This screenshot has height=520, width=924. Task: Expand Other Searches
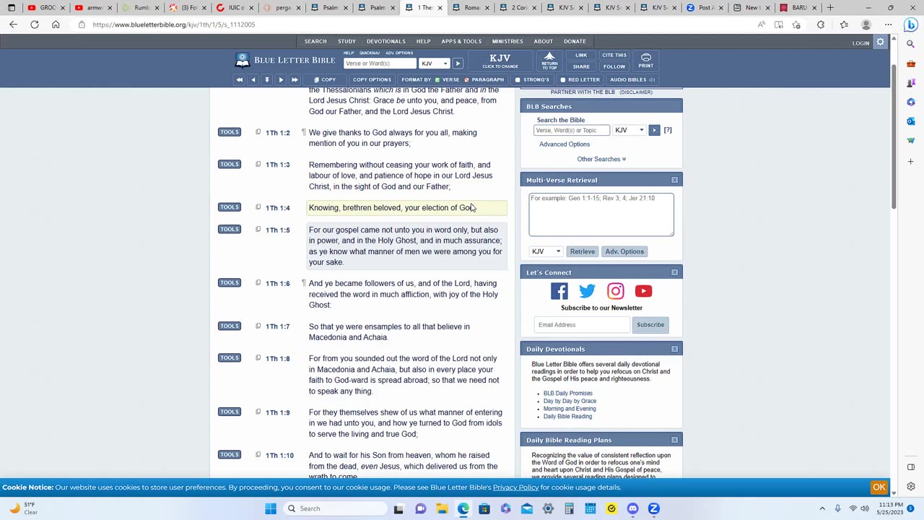click(601, 159)
